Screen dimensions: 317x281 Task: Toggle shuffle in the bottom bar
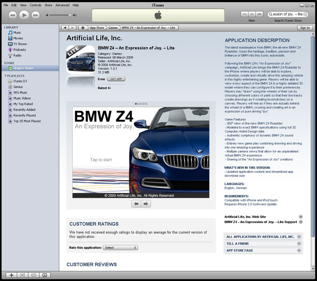coord(23,275)
